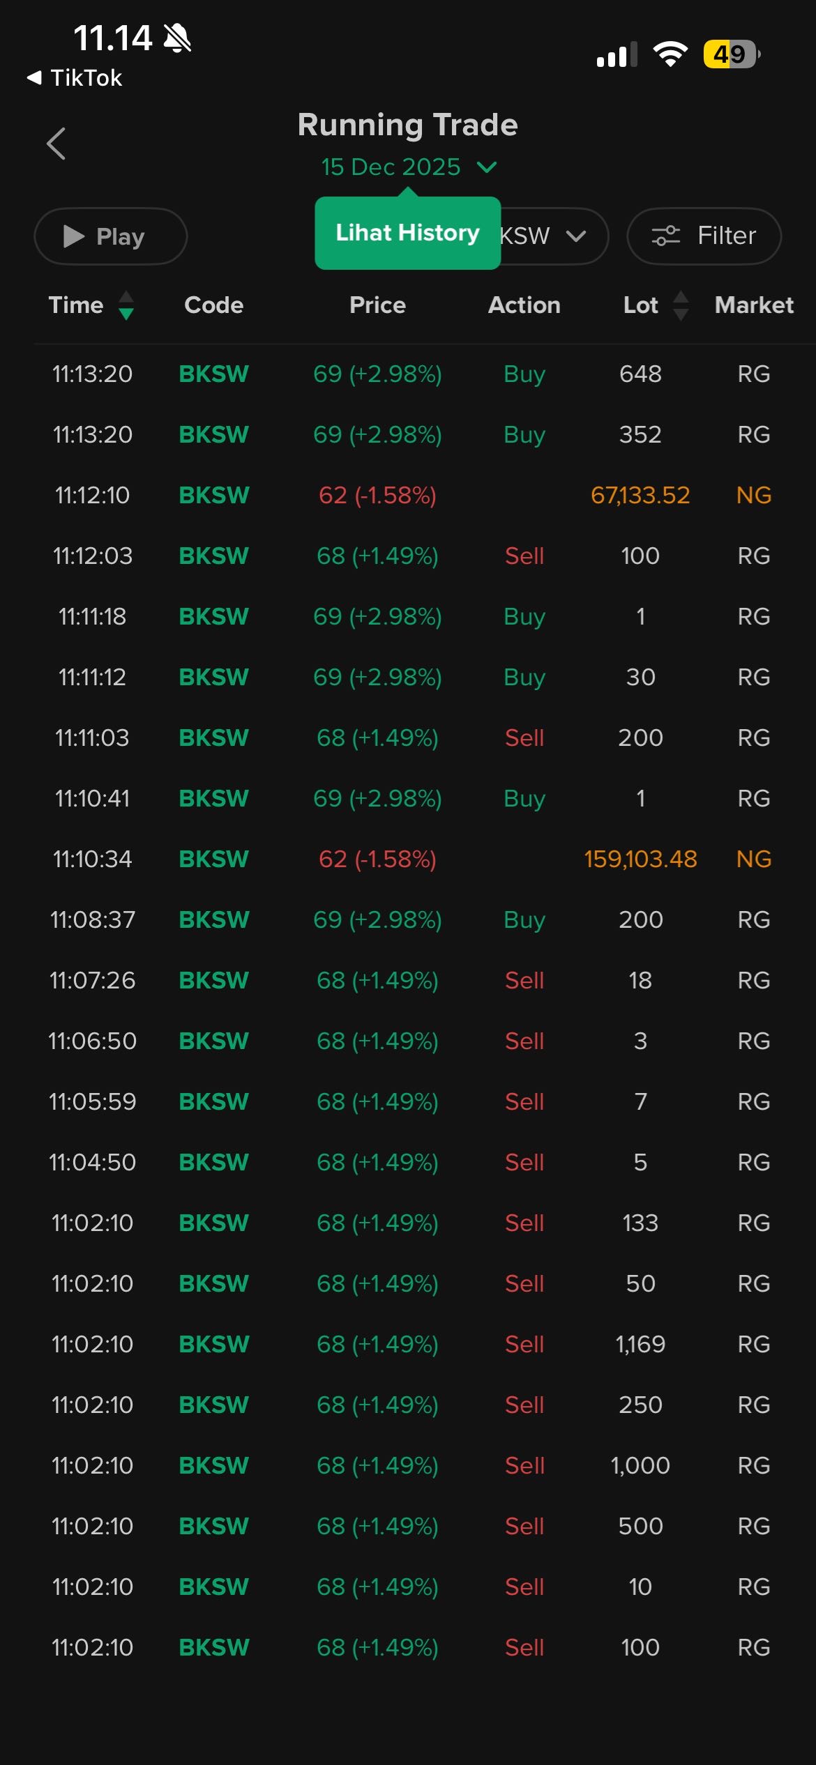Screen dimensions: 816x1765
Task: Select the 11:12:10 NG trade row
Action: pos(408,495)
